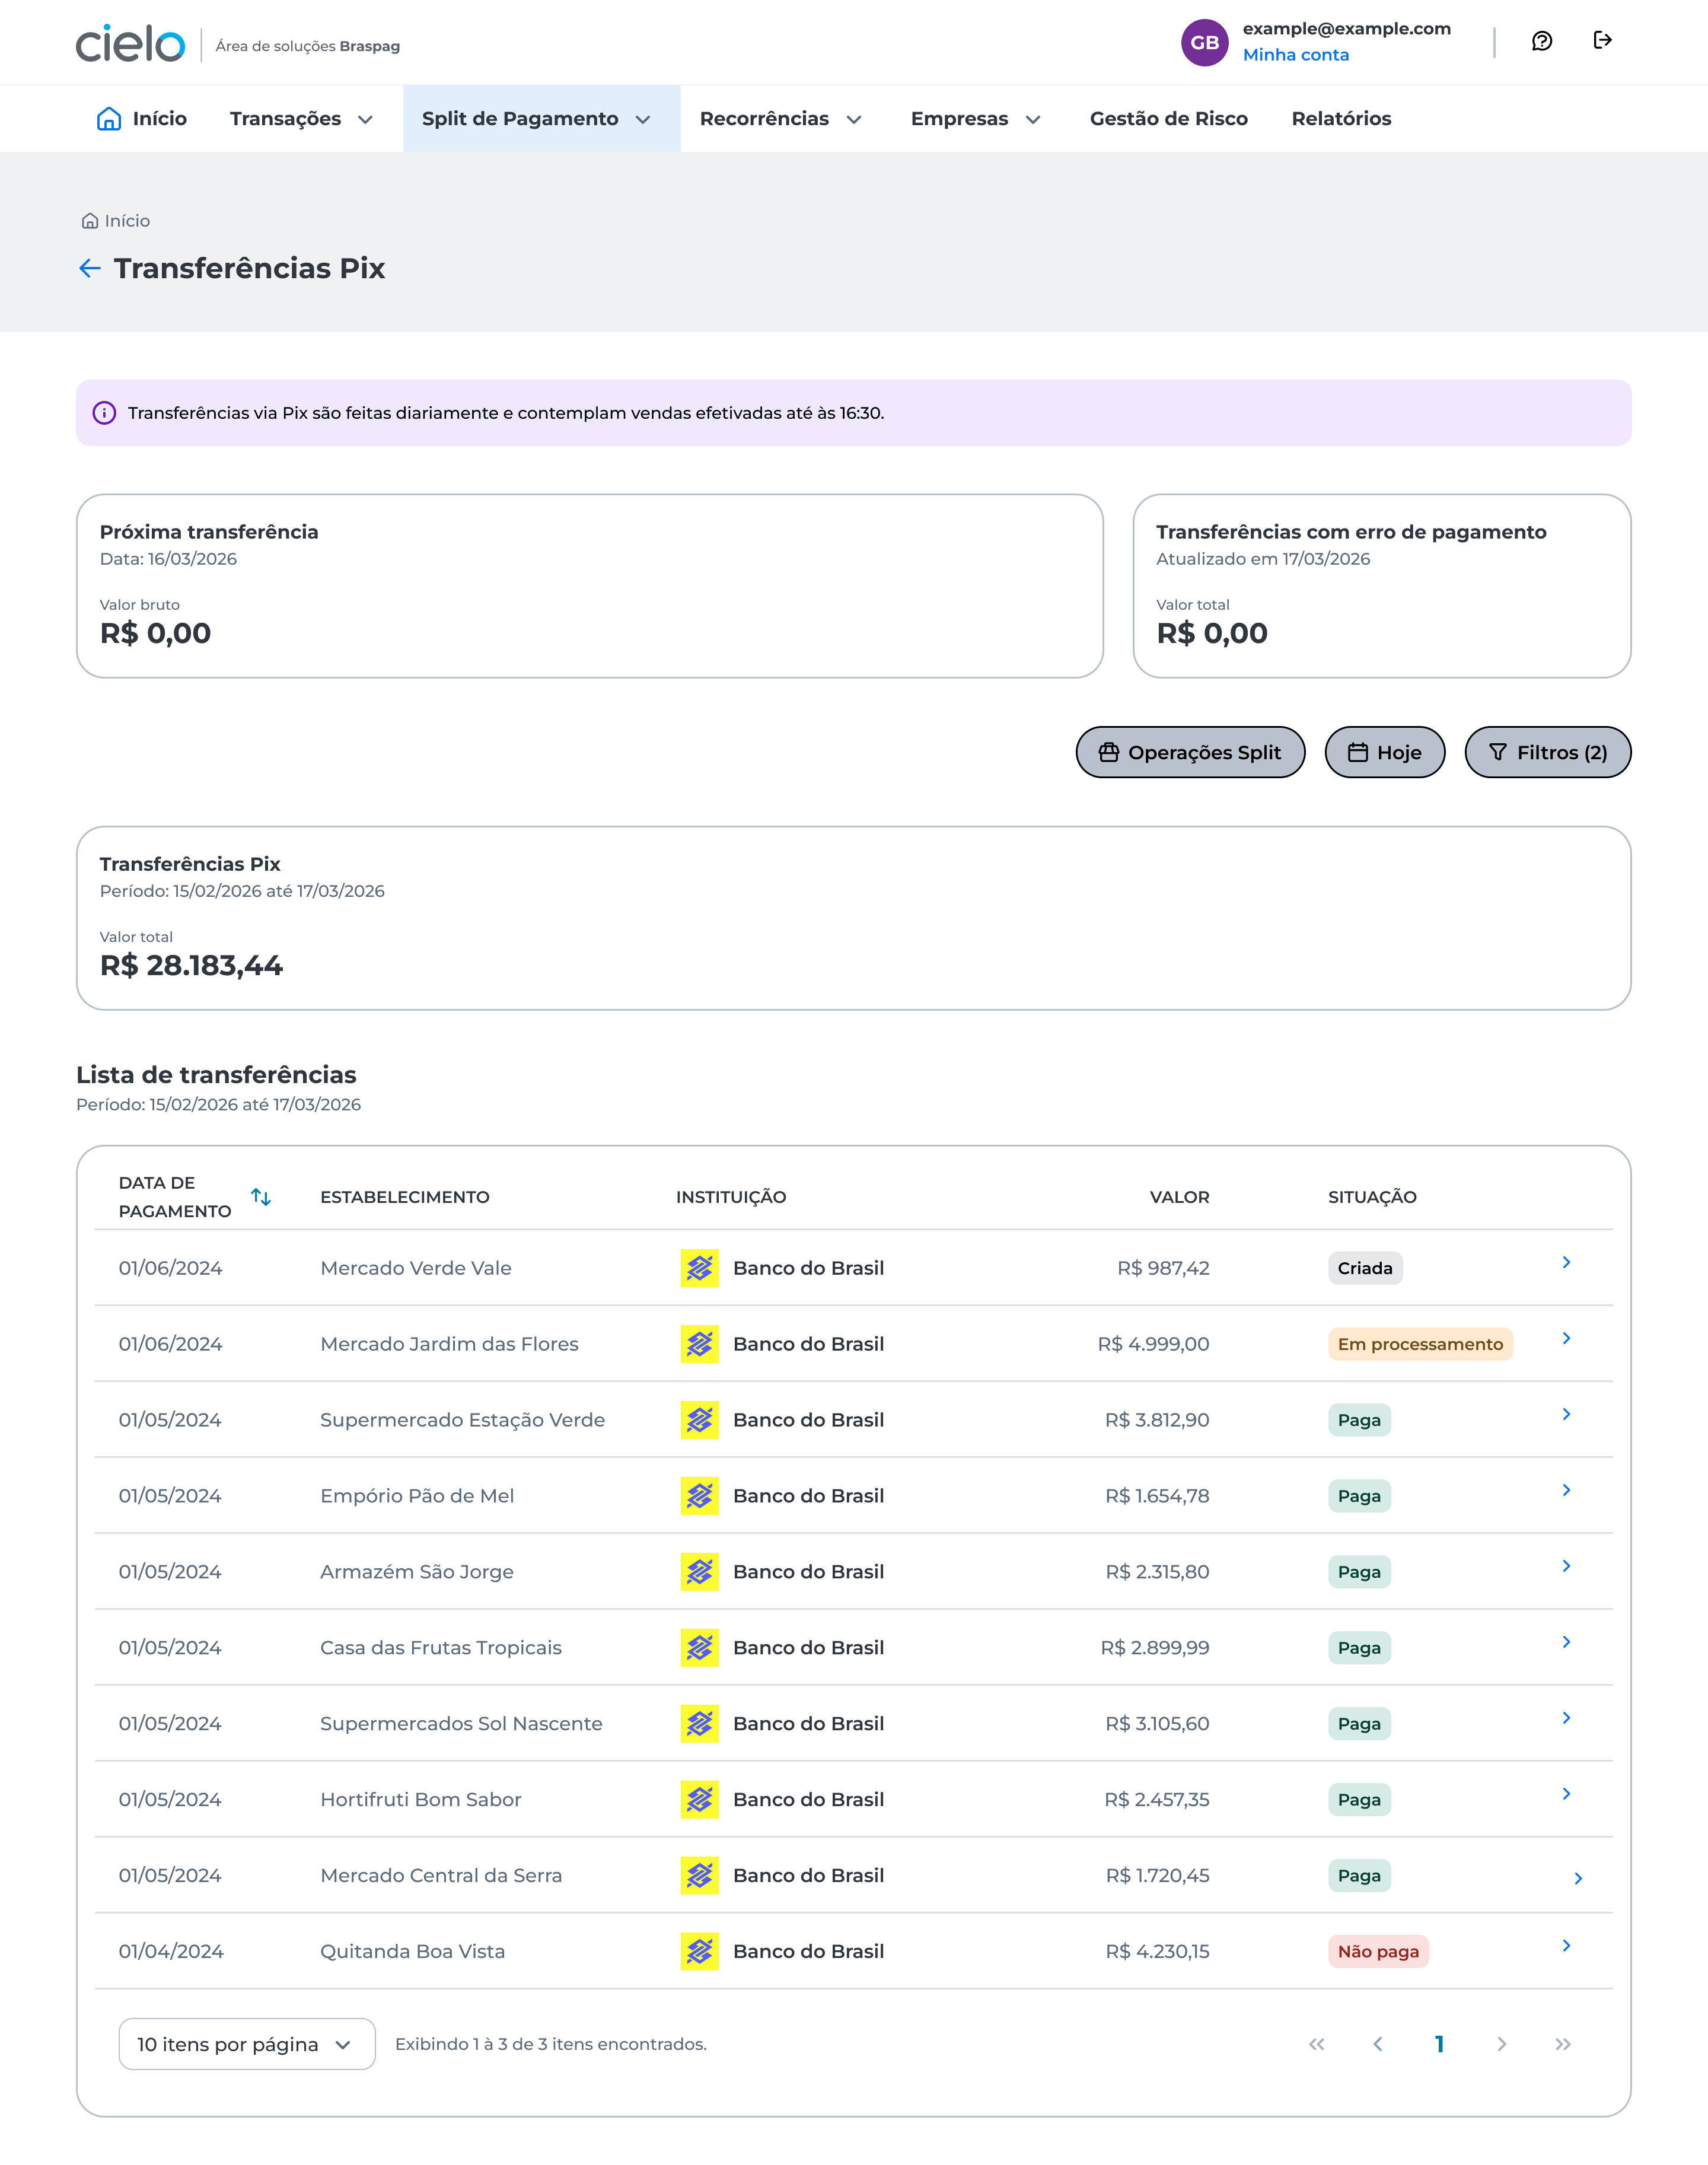Click Transferências com erro de pagamento card
Screen dimensions: 1708x2165
[1382, 586]
